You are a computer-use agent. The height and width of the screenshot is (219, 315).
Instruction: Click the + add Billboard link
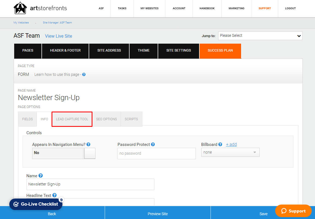[231, 144]
